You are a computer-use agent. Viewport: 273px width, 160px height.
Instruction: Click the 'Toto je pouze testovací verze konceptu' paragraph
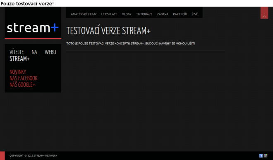(131, 44)
